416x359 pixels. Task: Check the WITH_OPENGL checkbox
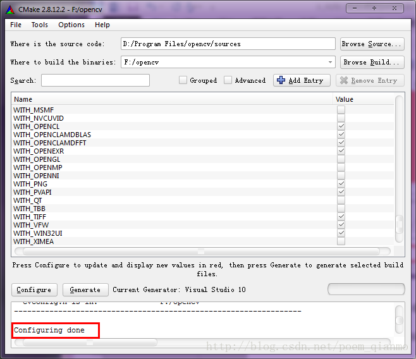pyautogui.click(x=341, y=159)
